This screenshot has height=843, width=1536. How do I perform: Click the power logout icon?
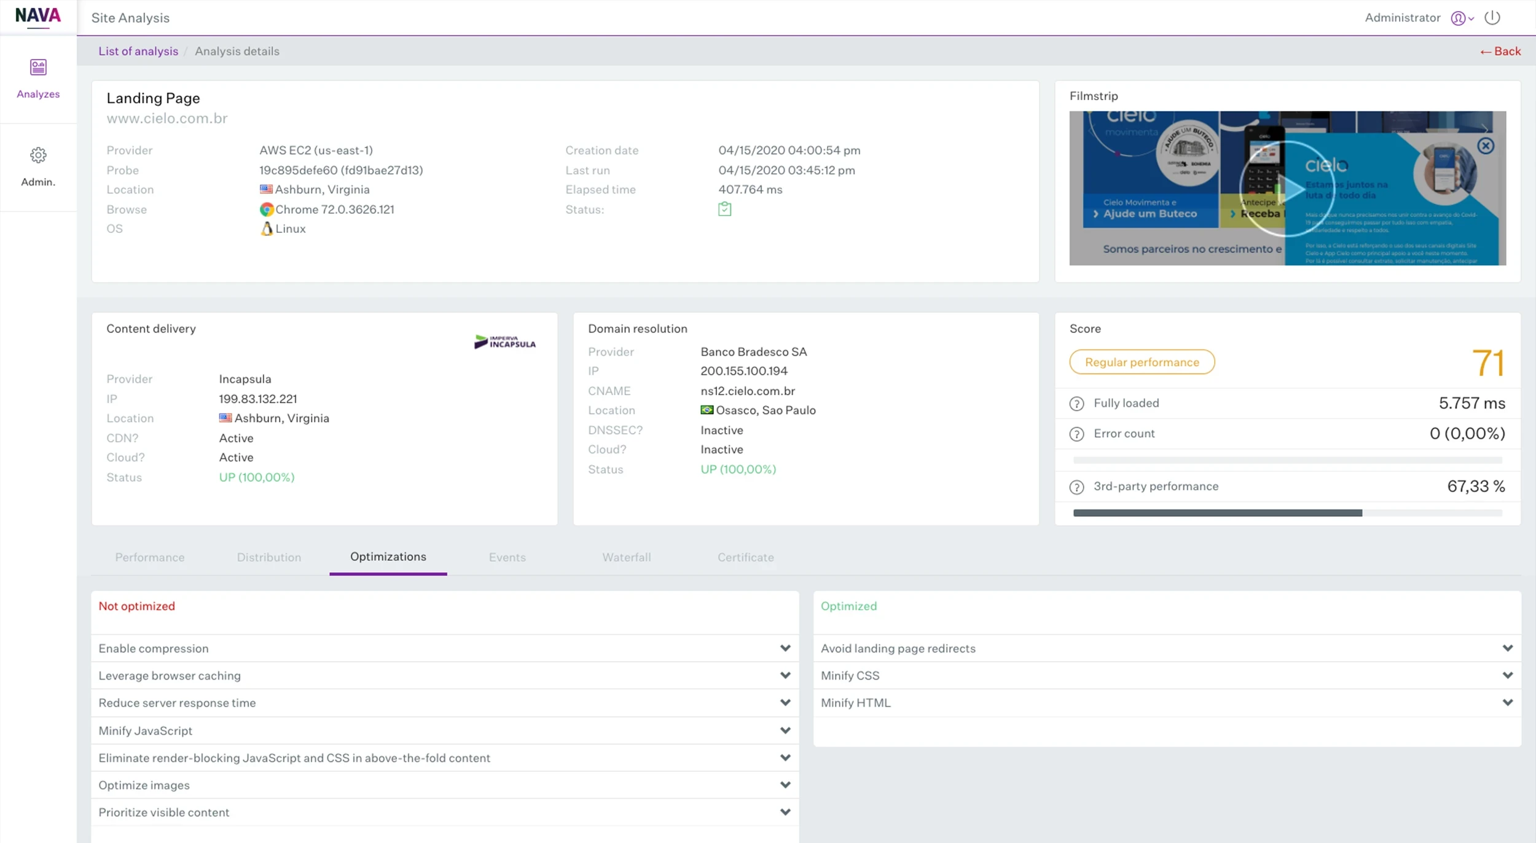[x=1492, y=18]
